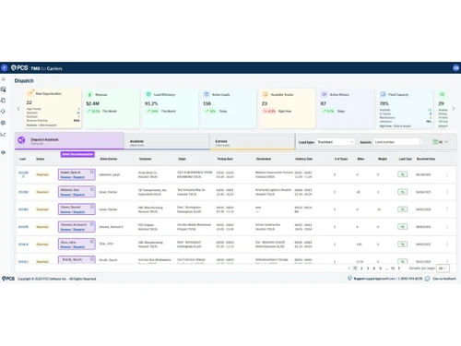Switch to the Enroute tab

click(253, 142)
